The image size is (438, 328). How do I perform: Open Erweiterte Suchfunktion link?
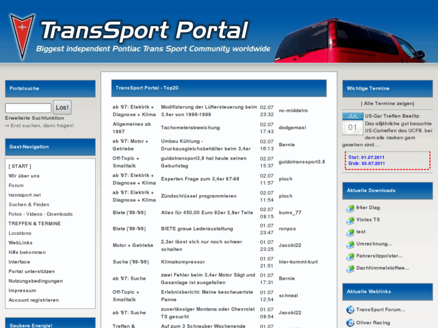click(x=34, y=118)
